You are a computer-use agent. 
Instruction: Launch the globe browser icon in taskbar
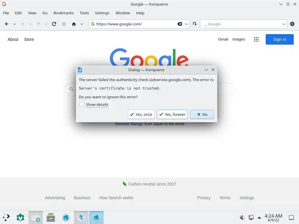point(66,218)
